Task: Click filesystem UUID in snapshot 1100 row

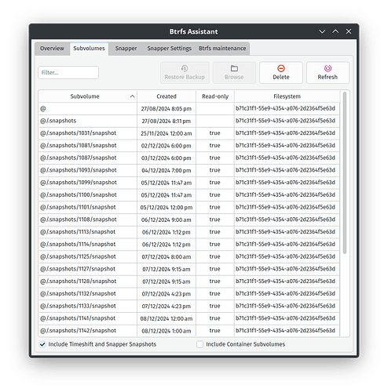Action: 285,194
